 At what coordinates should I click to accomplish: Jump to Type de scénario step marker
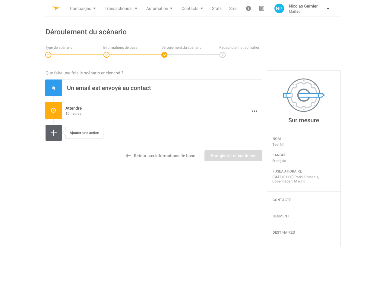coord(48,55)
